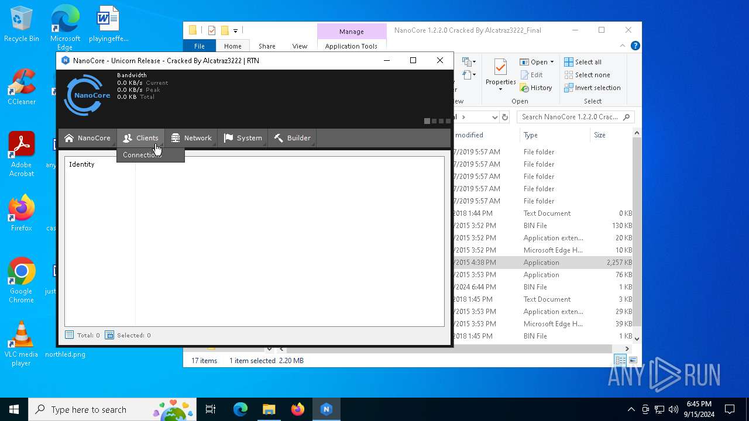Click Invert selection in Explorer ribbon

[592, 88]
